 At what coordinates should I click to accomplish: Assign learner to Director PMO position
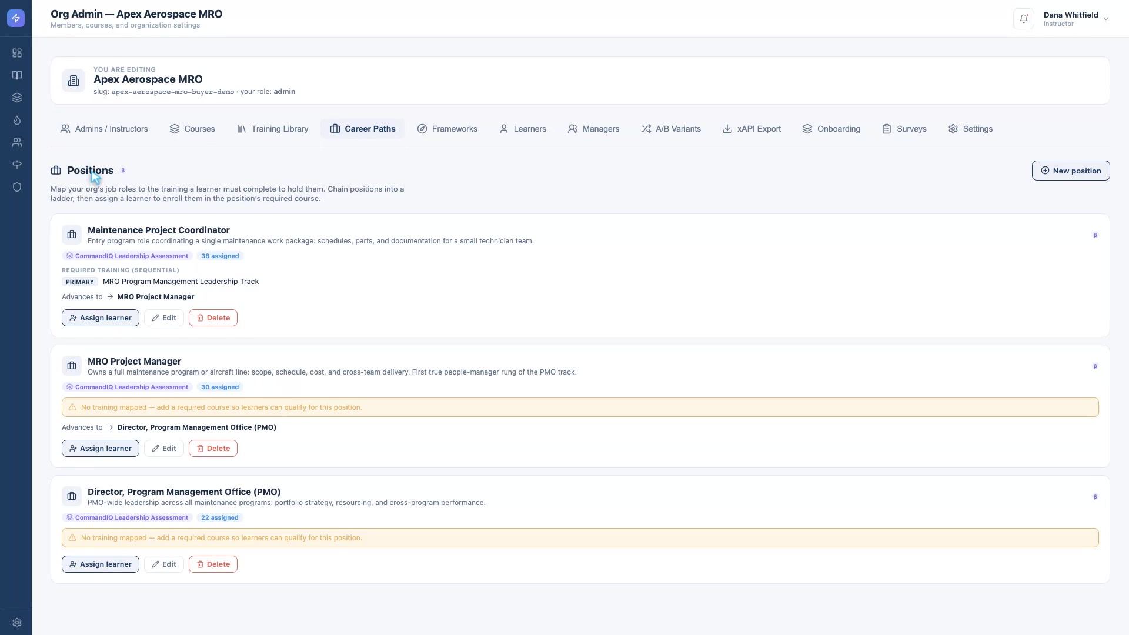pos(101,564)
